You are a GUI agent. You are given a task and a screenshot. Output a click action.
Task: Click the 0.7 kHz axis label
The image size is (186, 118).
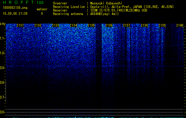(x=2, y=97)
